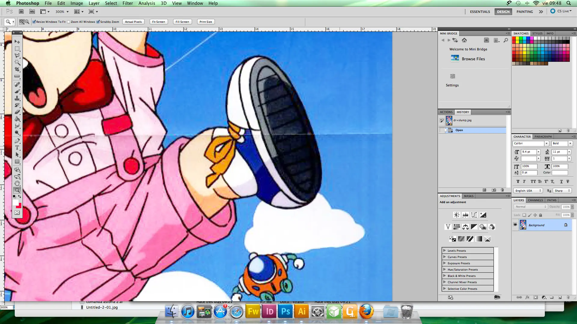
Task: Go to Mini Bridge home
Action: 464,40
